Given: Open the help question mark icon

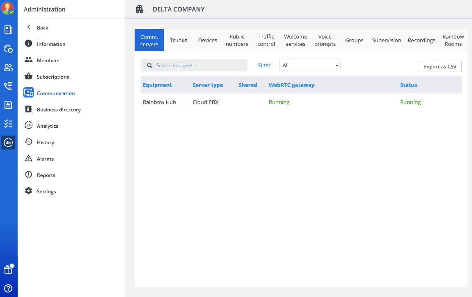Looking at the screenshot, I should coord(8,288).
